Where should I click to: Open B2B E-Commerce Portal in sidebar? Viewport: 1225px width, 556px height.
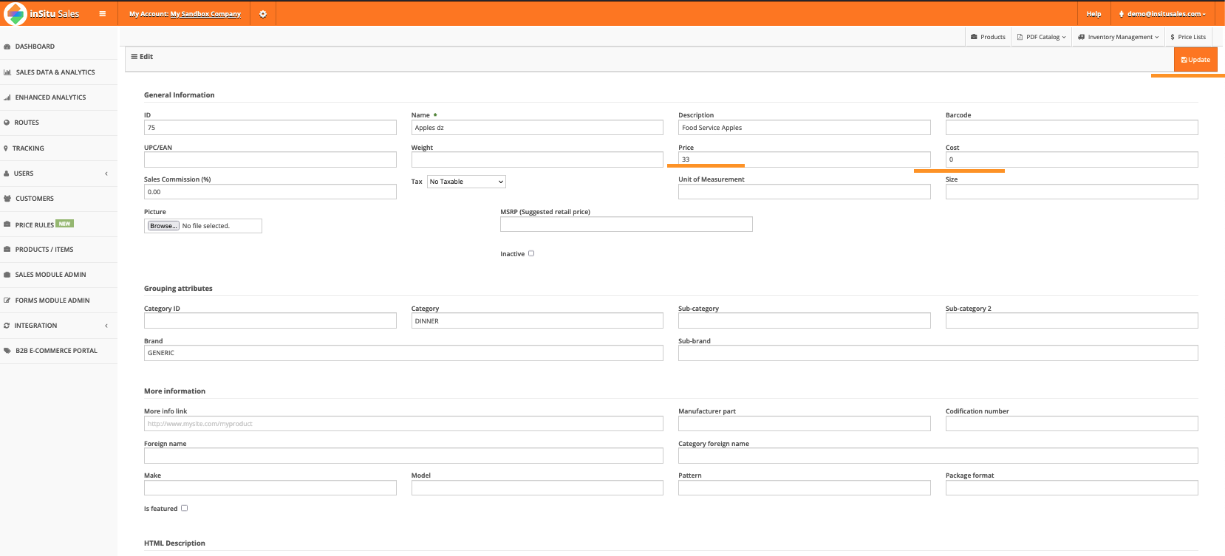point(56,351)
